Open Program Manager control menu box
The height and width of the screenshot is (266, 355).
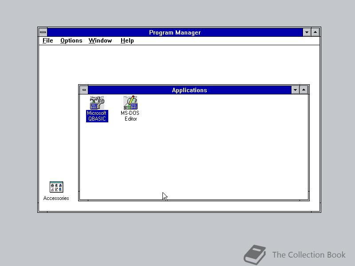43,32
